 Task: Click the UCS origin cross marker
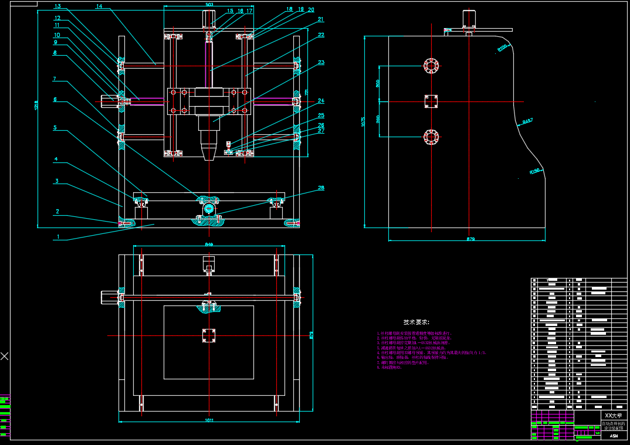pos(5,356)
